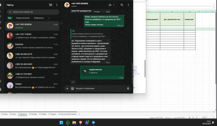Open the Vadym chat
The image size is (217, 126).
(x=32, y=86)
